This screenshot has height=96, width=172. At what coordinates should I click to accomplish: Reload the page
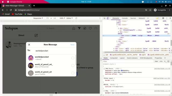coord(11,10)
